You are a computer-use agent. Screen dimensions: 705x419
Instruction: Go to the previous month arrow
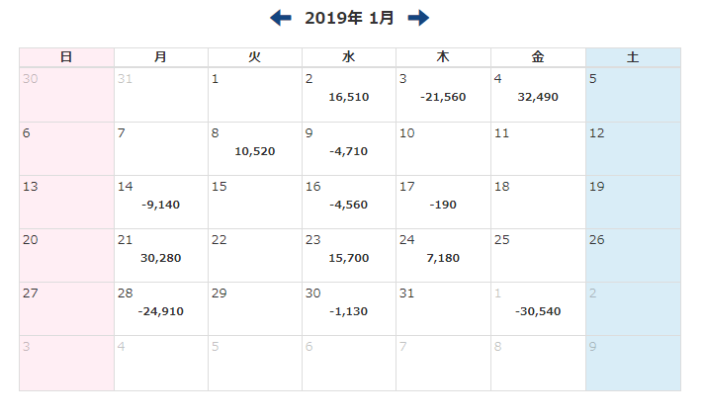[x=281, y=18]
